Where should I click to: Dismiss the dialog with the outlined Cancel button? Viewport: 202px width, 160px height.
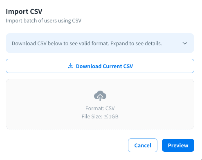[x=143, y=145]
